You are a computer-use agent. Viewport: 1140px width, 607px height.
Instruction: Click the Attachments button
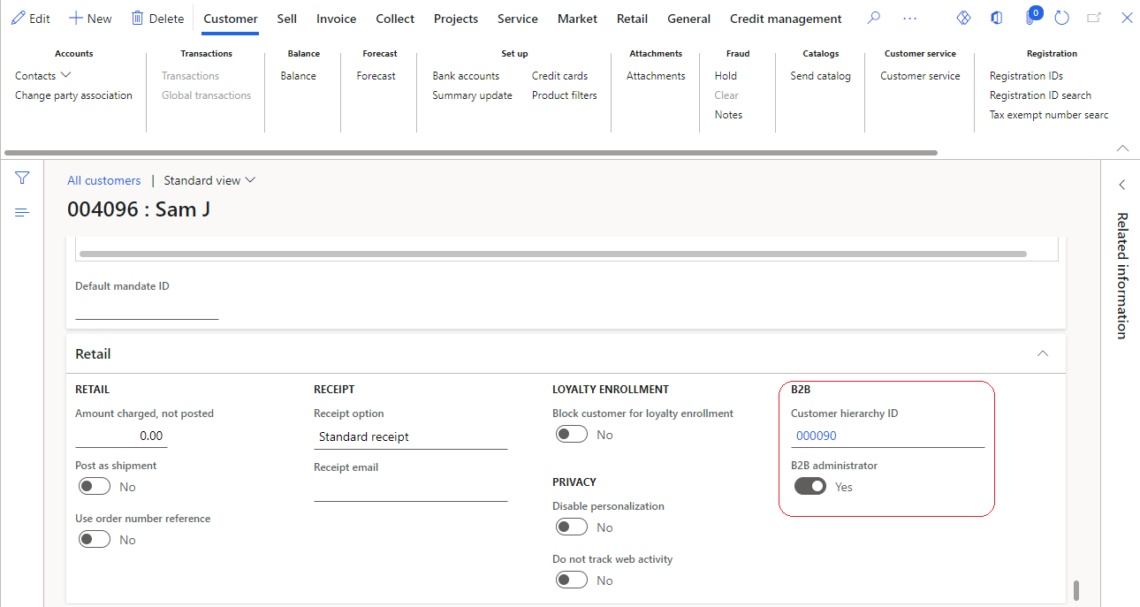click(656, 76)
